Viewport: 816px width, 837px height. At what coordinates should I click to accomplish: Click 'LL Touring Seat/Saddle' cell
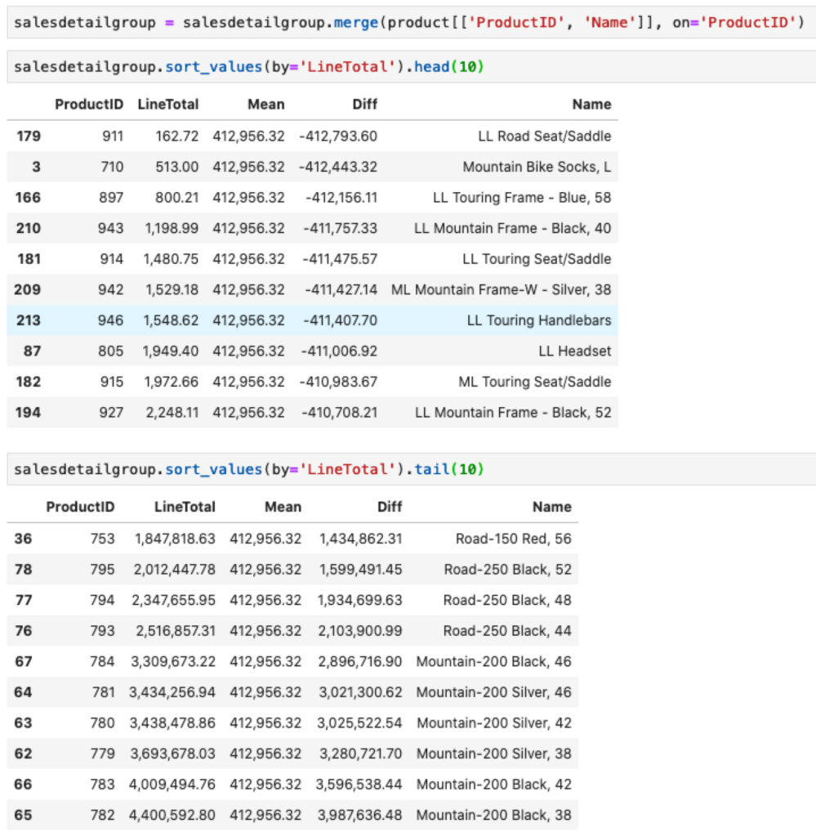click(x=537, y=259)
